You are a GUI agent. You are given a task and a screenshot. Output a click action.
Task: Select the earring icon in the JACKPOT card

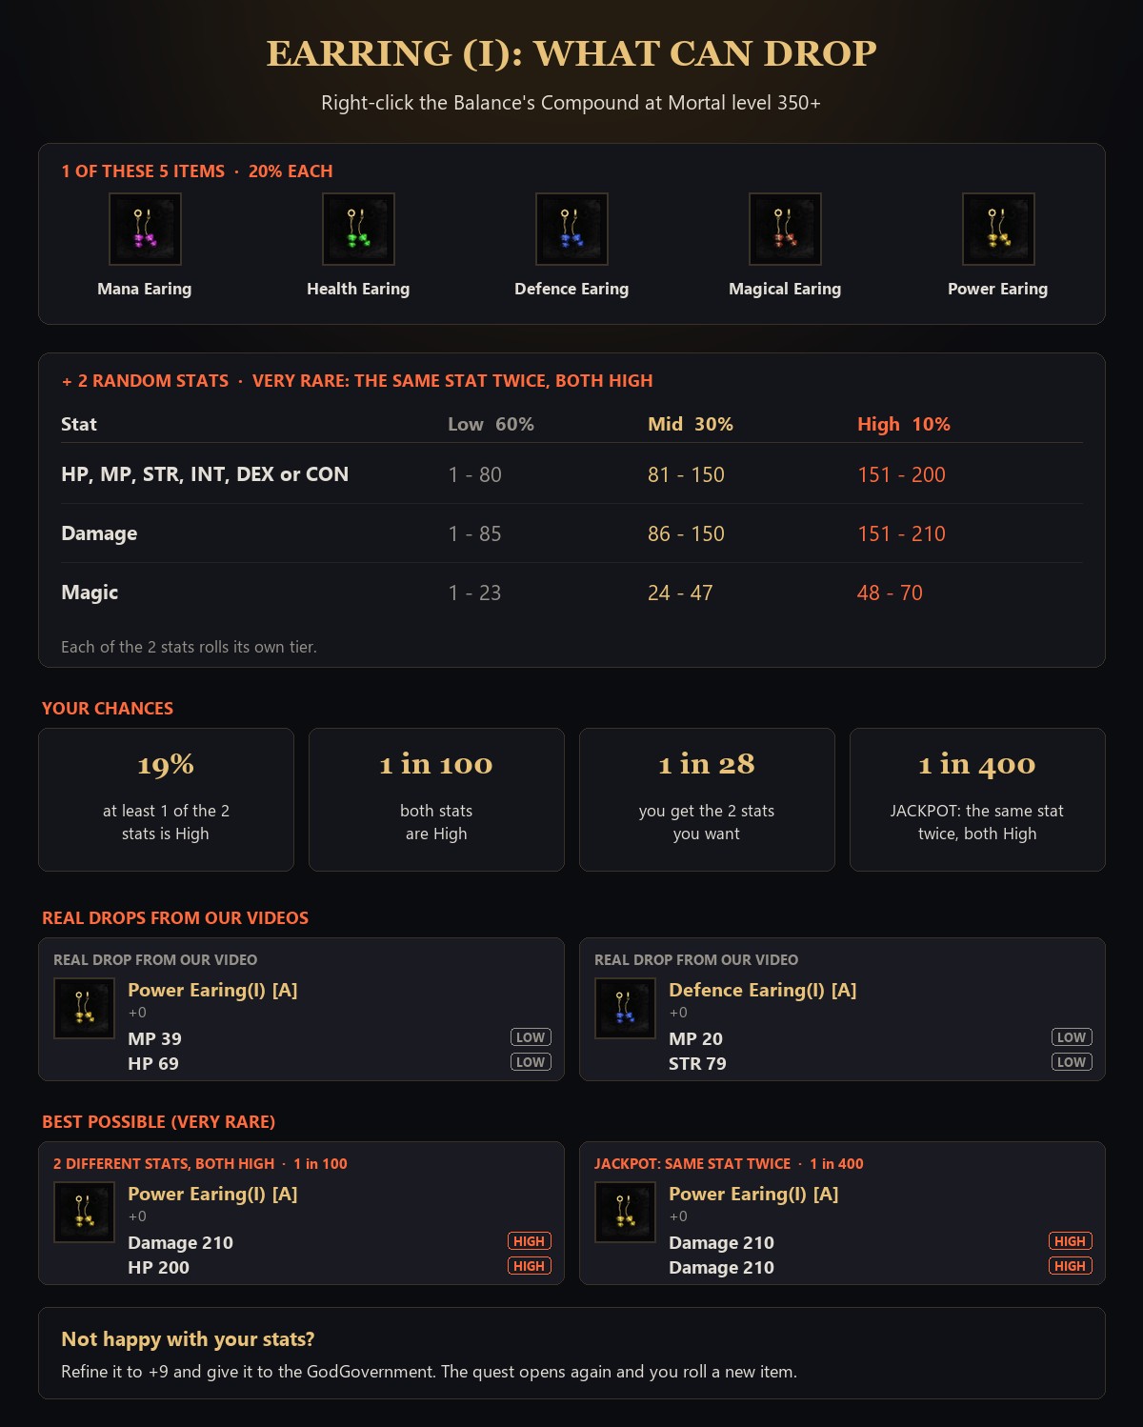625,1212
